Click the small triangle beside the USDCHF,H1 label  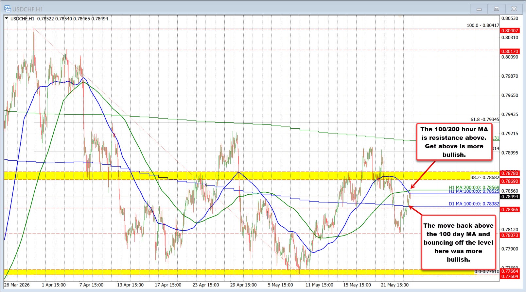pyautogui.click(x=6, y=19)
